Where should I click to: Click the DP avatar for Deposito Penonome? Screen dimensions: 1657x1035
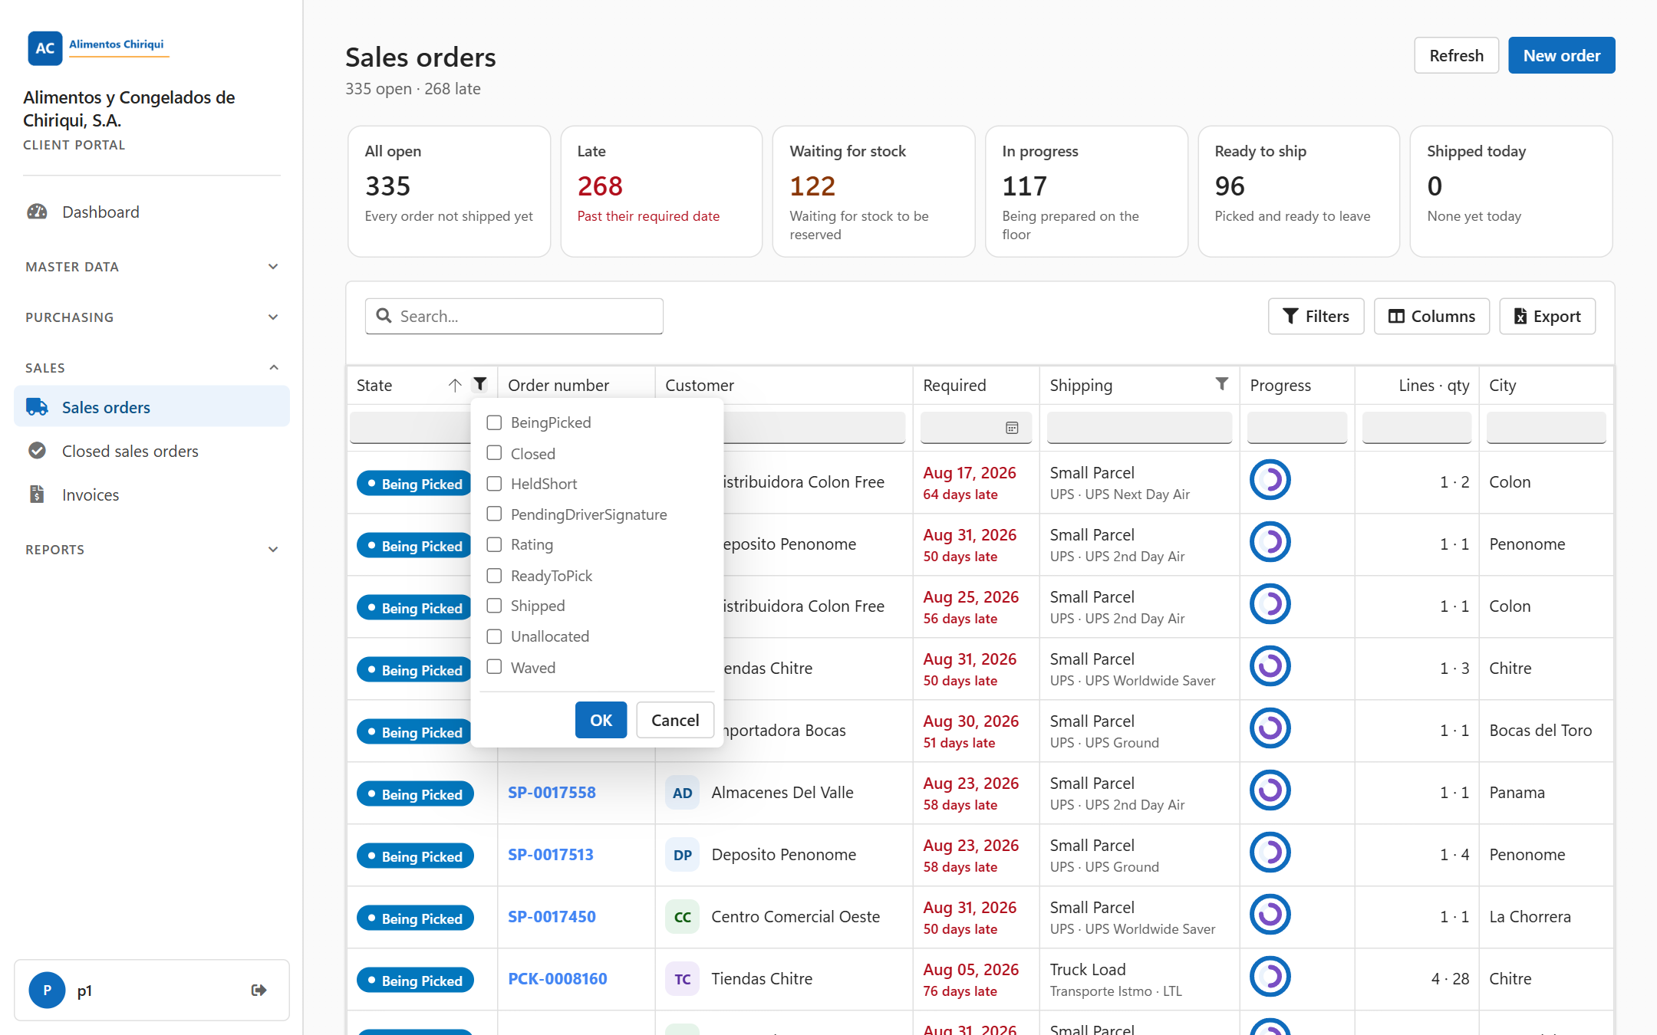click(x=682, y=855)
